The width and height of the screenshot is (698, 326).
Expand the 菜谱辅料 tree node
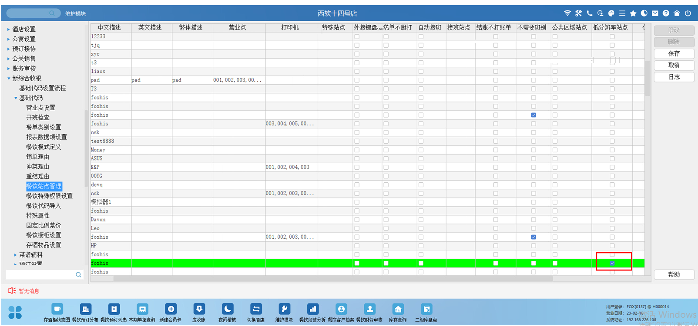[x=15, y=255]
